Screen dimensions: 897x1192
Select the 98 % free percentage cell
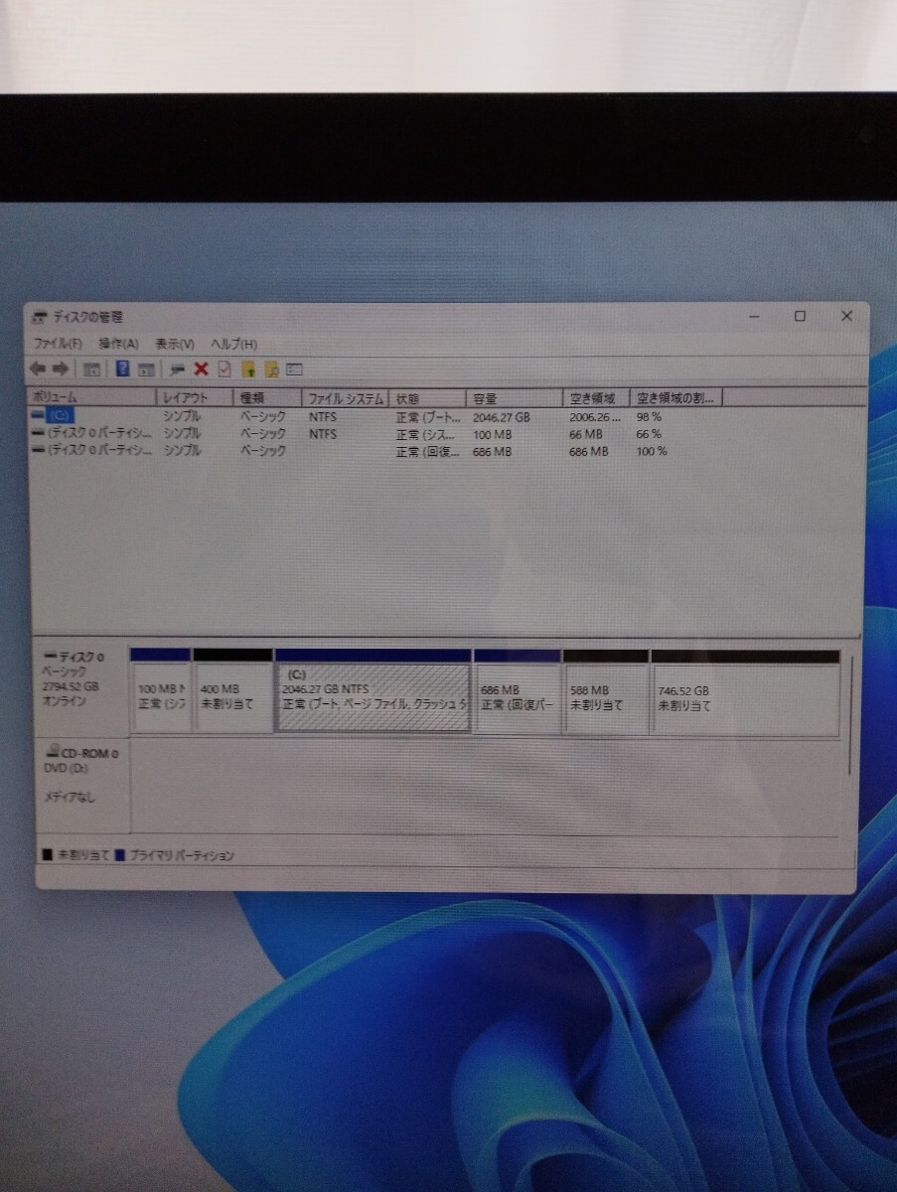650,417
